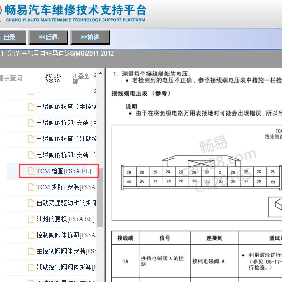The image size is (282, 282).
Task: Click the PC.59-28839 text
Action: point(53,79)
